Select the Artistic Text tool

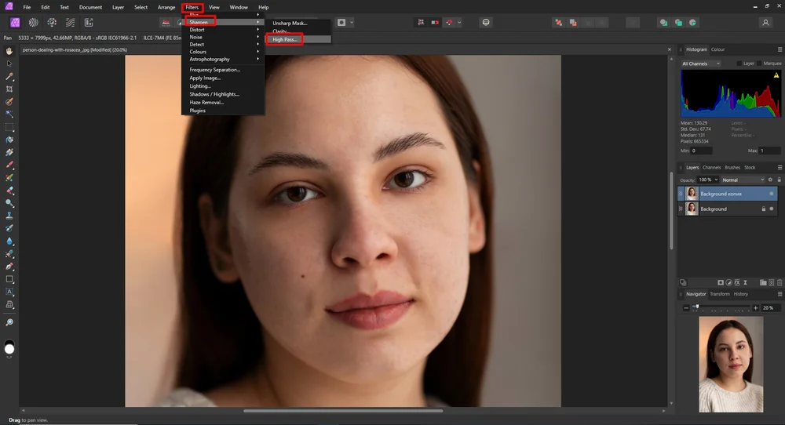[x=9, y=292]
